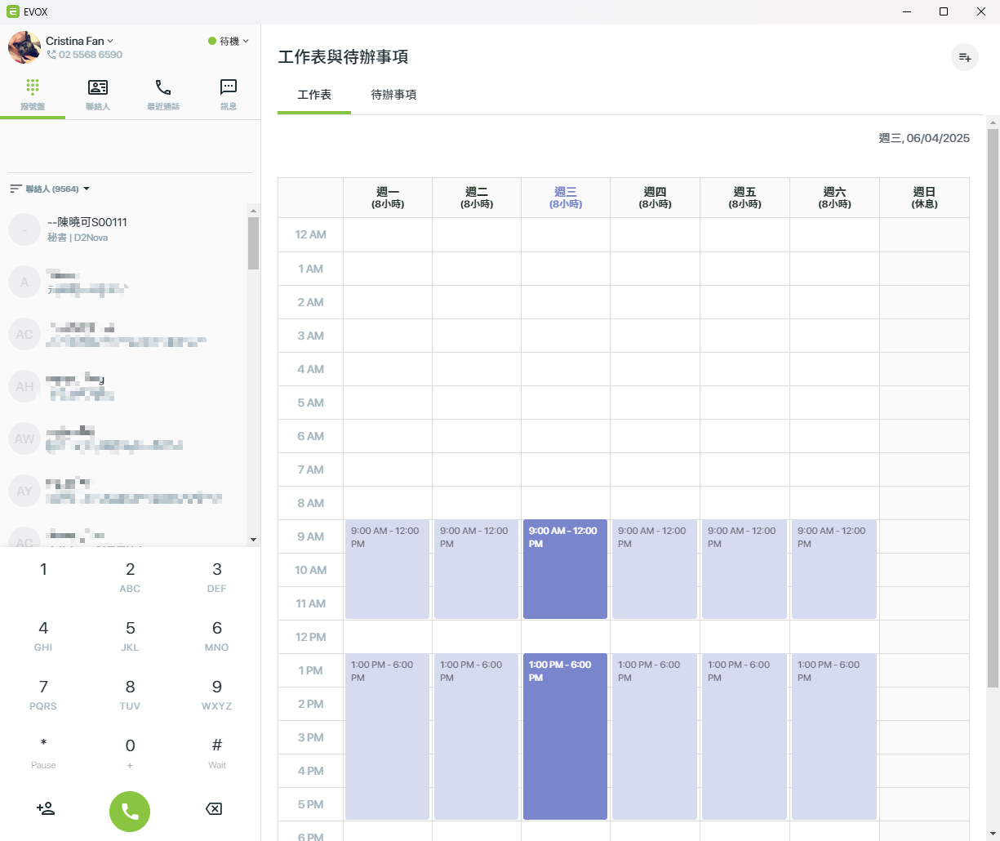Click the green call button
This screenshot has height=841, width=1000.
point(130,812)
